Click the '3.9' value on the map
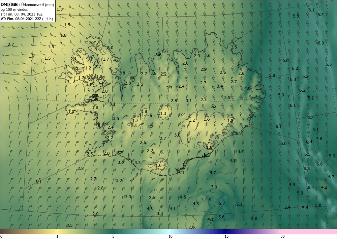 point(214,187)
